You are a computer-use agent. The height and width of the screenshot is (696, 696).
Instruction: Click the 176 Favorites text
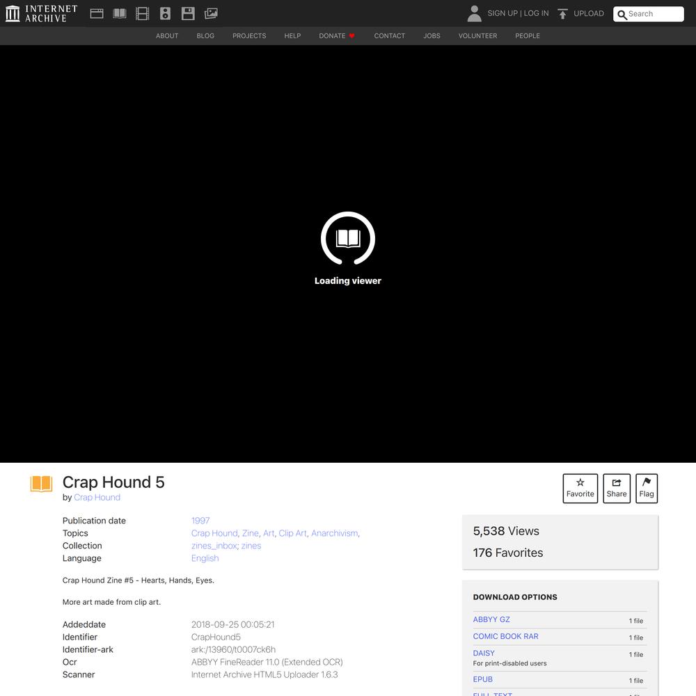point(508,553)
